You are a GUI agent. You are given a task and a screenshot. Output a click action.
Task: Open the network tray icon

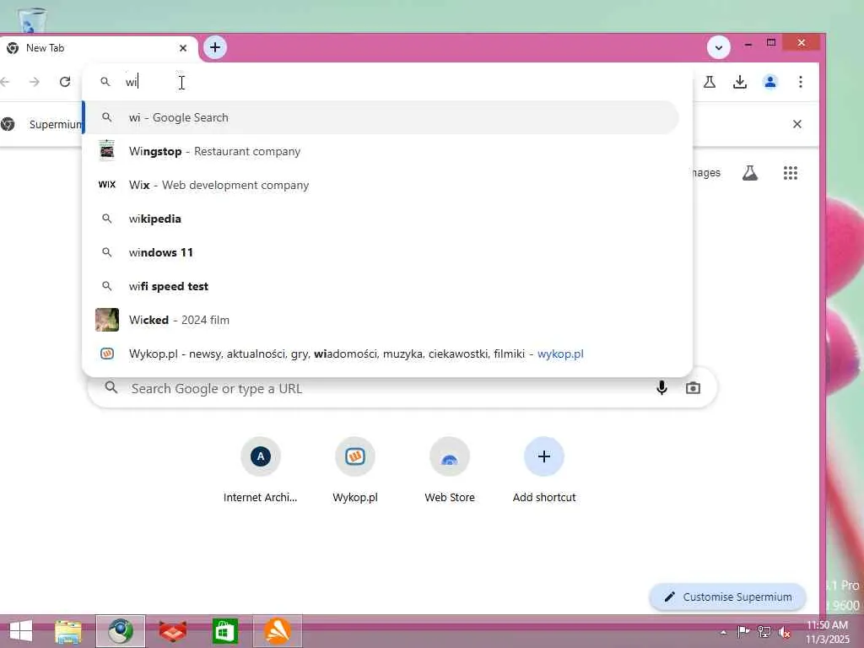(x=764, y=631)
